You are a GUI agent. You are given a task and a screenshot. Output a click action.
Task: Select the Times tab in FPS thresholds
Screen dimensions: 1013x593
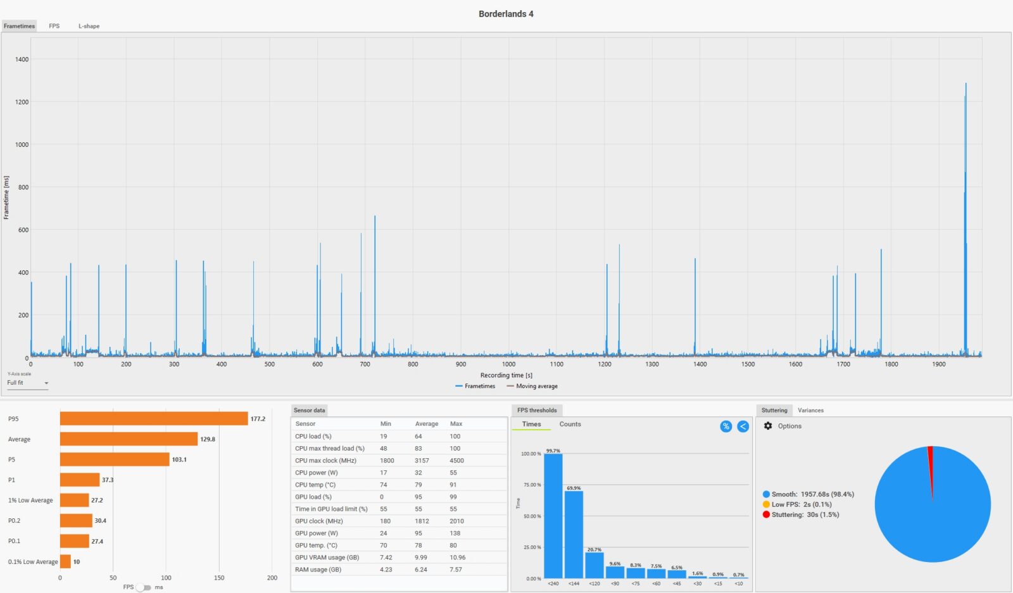tap(531, 424)
